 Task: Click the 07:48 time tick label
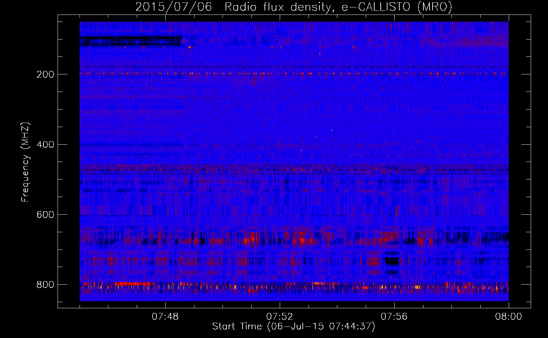click(165, 317)
